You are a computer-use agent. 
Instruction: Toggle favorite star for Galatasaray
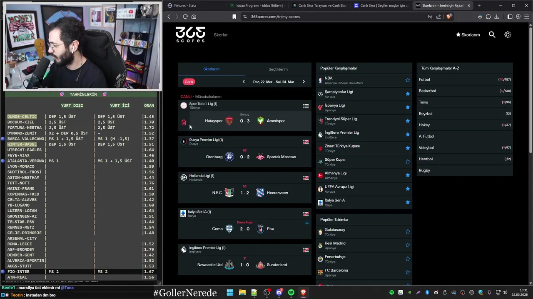coord(408,232)
